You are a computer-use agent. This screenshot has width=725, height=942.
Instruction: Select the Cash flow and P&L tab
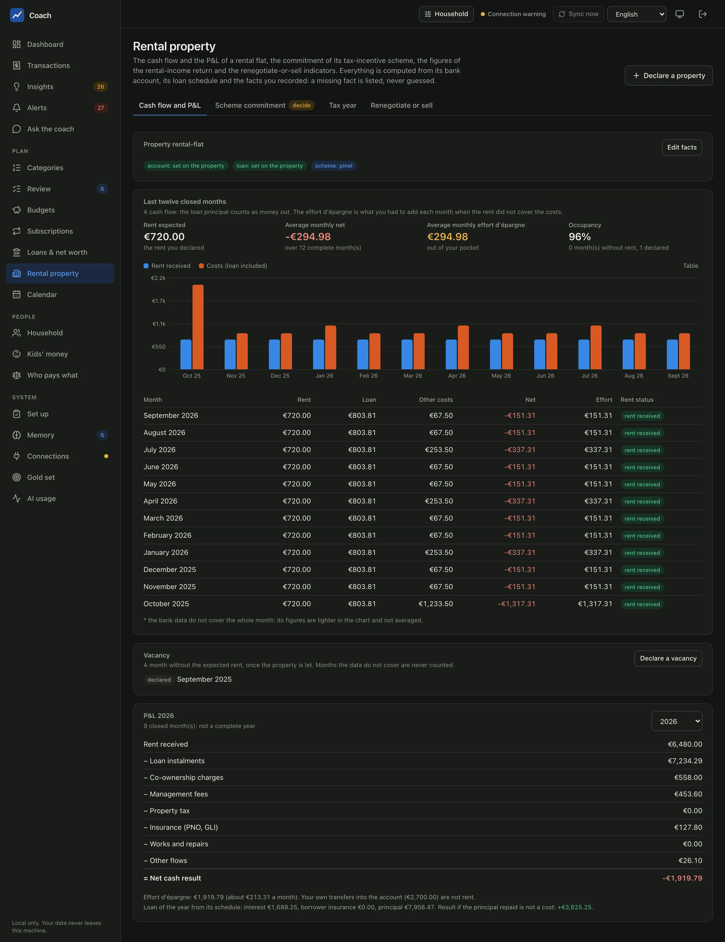click(x=170, y=105)
